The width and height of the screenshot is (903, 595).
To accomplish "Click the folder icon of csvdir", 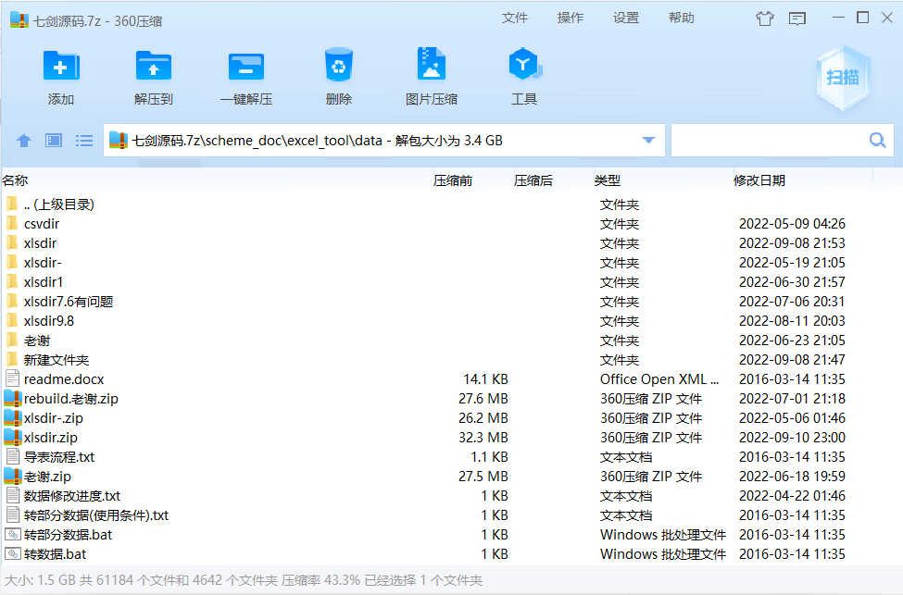I will pyautogui.click(x=11, y=223).
